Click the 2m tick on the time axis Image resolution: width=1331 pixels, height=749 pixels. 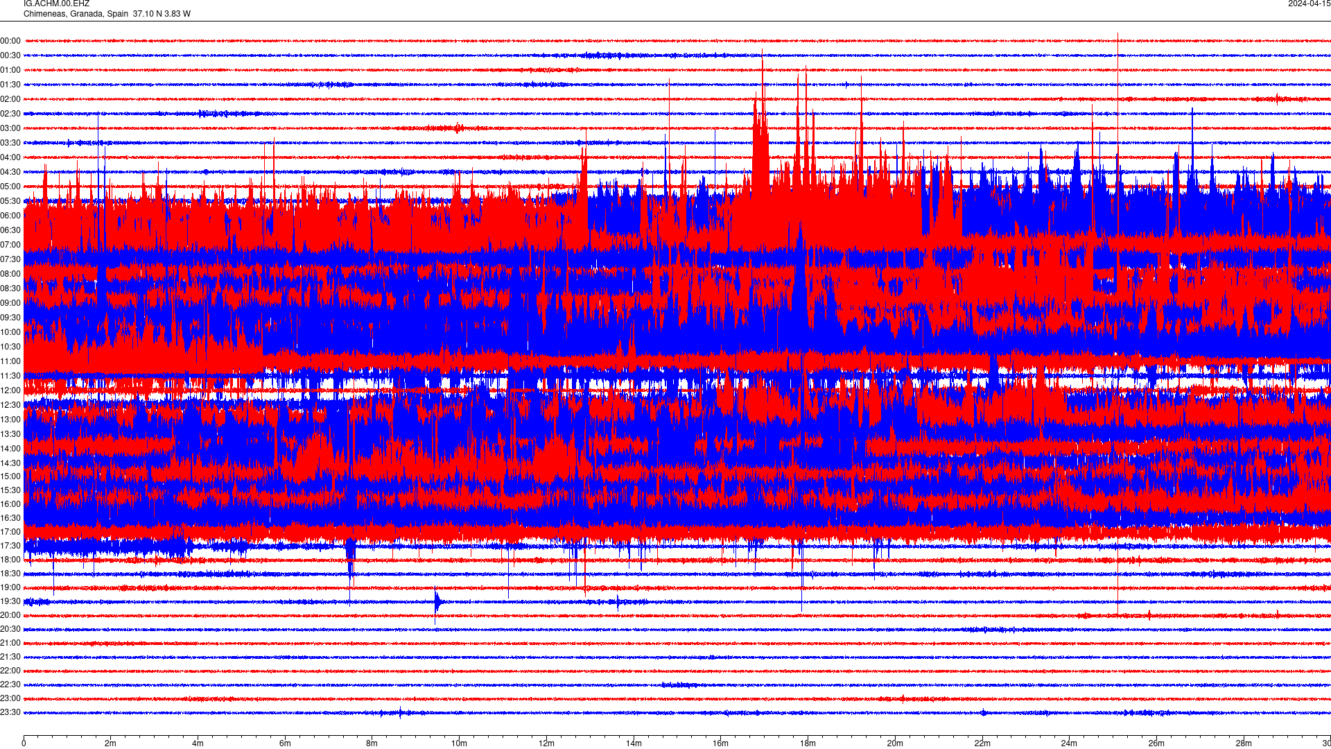(110, 743)
